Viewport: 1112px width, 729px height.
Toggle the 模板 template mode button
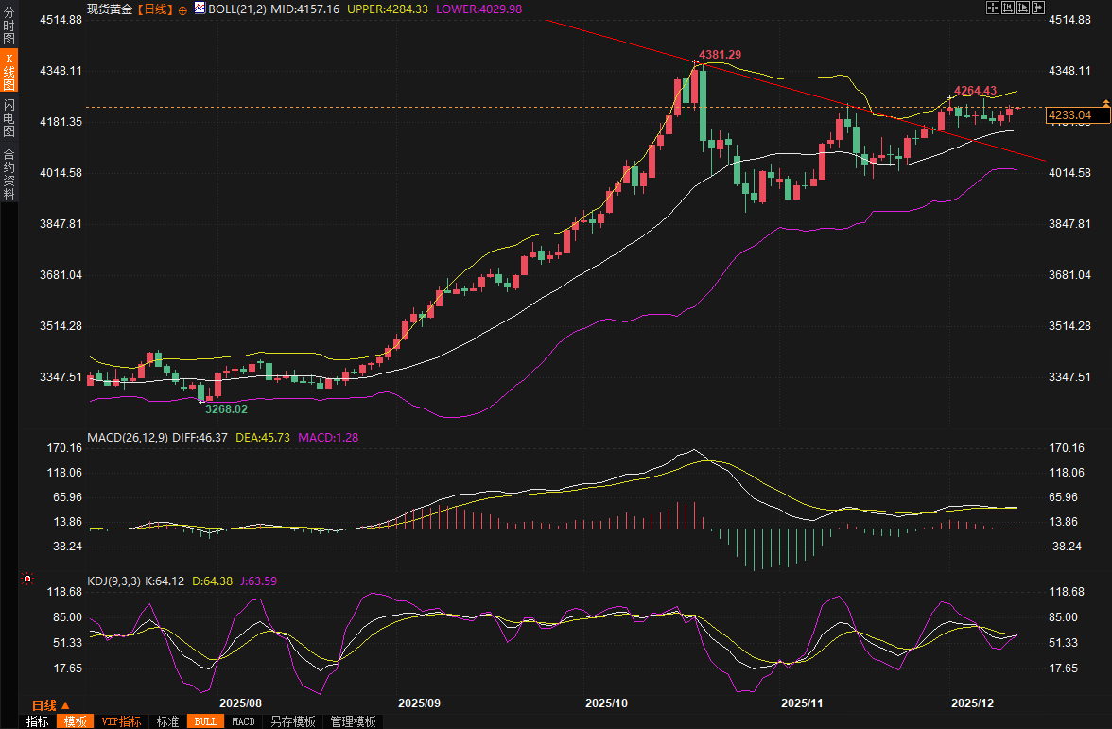[75, 721]
